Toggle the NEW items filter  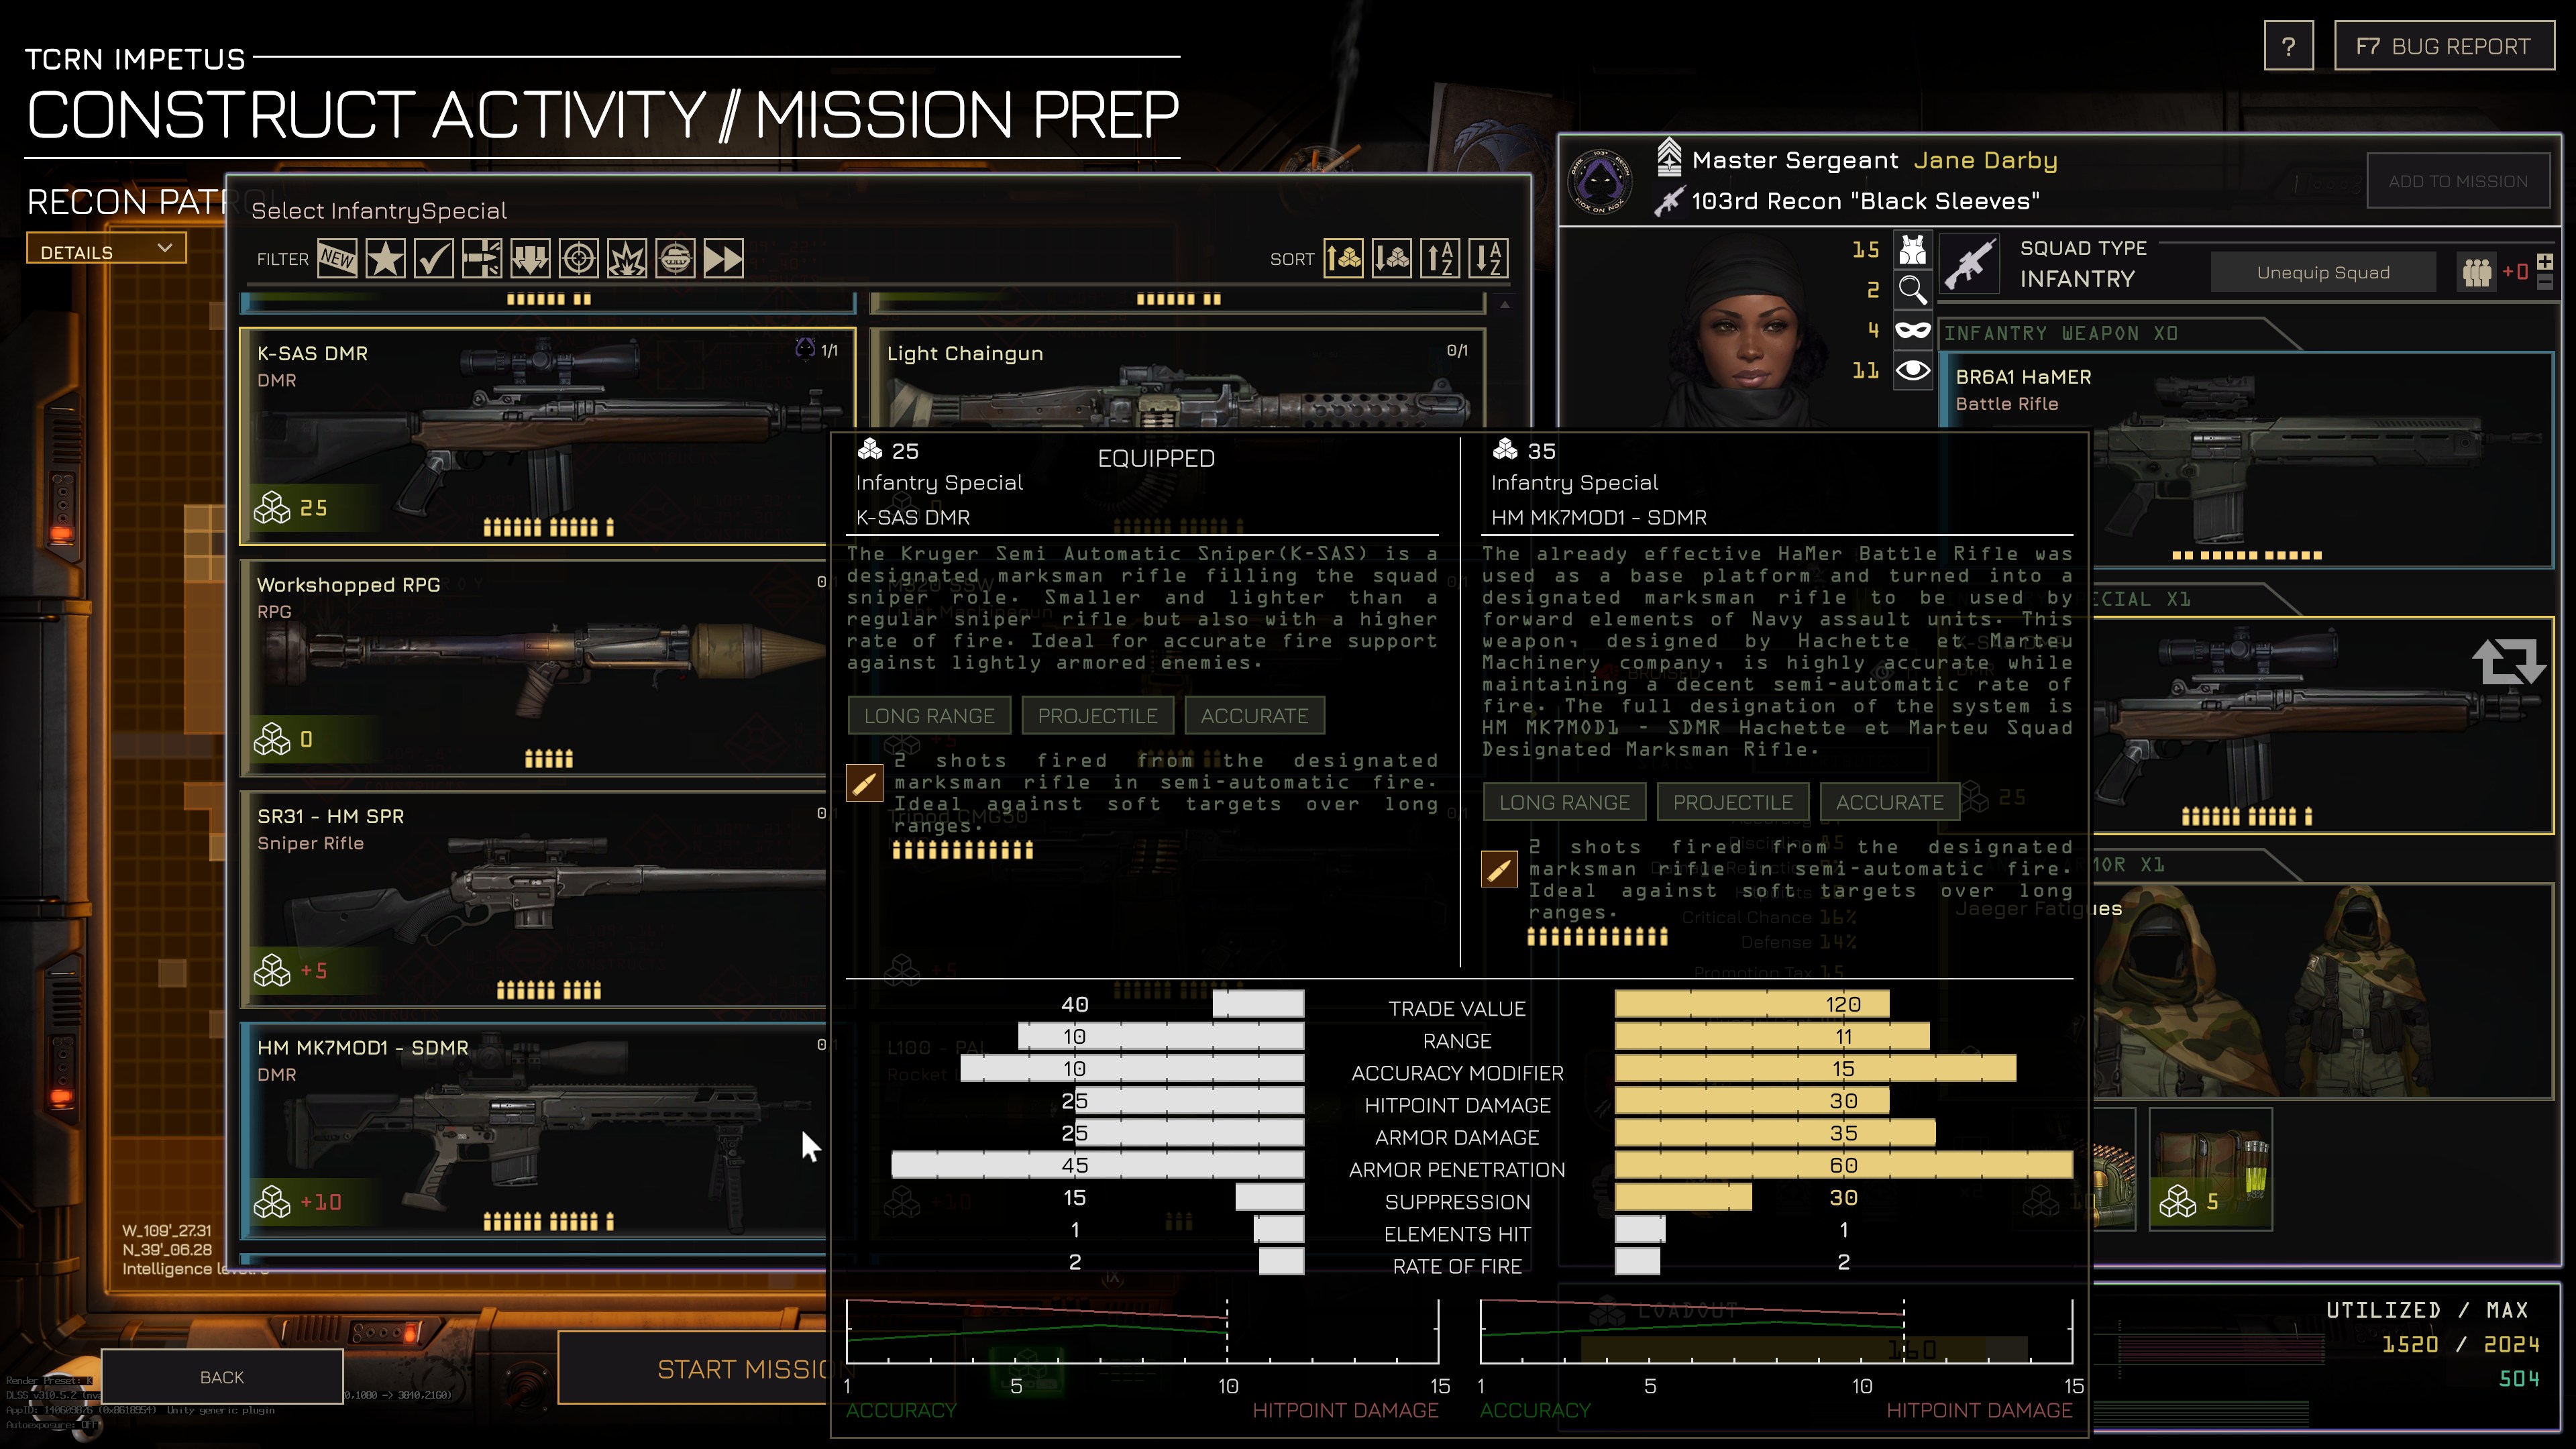click(337, 259)
